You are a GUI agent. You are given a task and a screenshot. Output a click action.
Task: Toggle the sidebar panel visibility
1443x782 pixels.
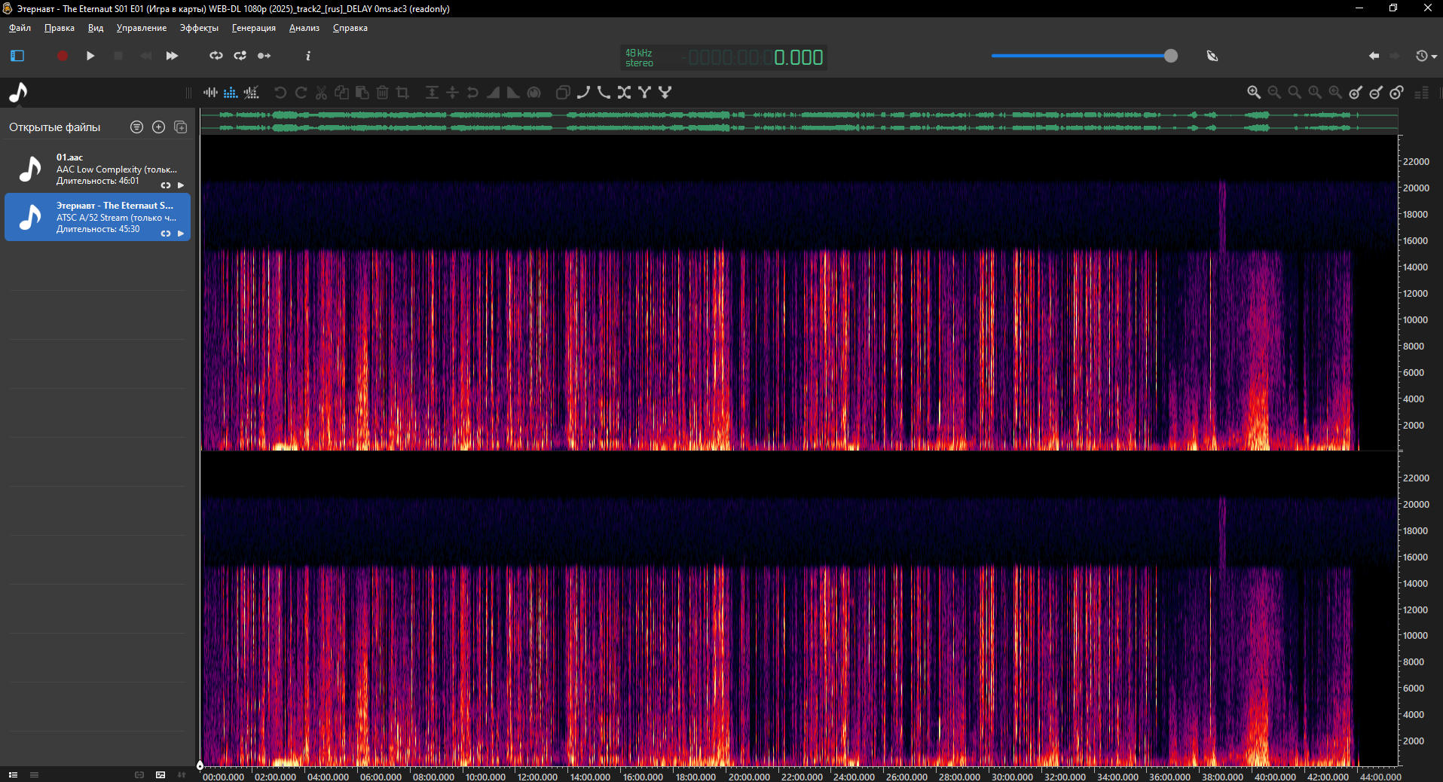(x=17, y=56)
